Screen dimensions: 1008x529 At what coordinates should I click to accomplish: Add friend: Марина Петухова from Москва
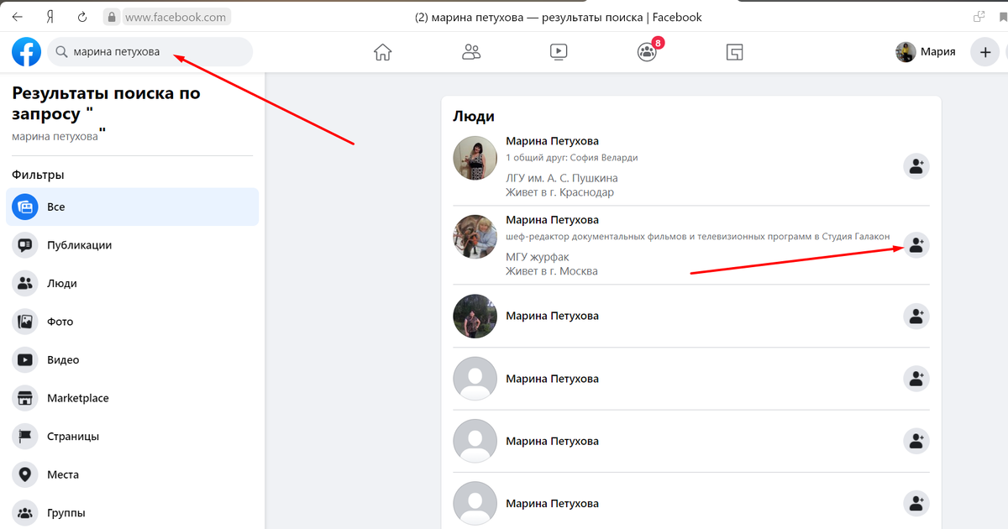pos(916,245)
